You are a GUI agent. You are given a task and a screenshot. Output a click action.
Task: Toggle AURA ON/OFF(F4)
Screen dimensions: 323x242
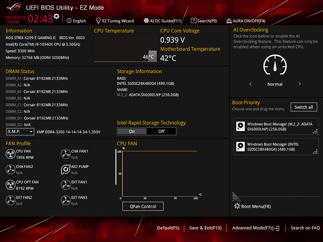coord(246,21)
